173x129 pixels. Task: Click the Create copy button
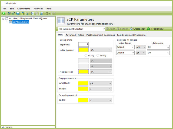[x=138, y=29]
